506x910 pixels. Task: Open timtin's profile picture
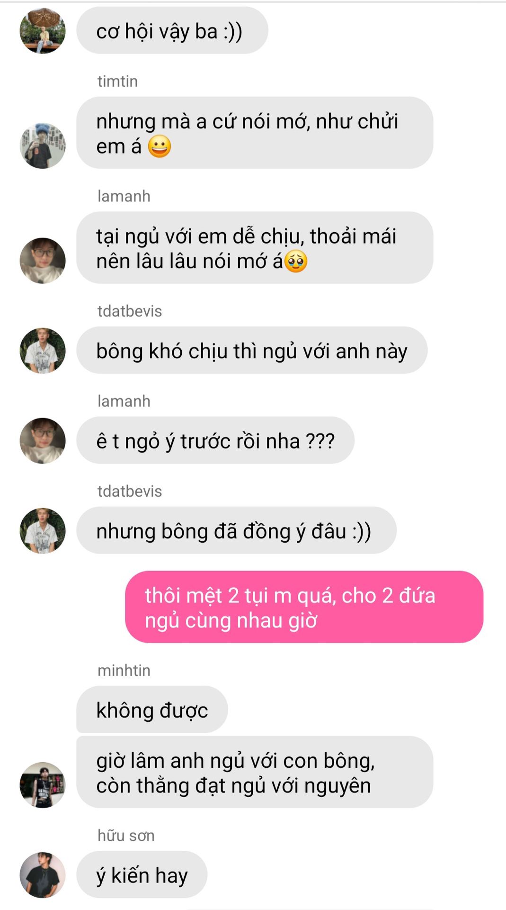tap(43, 146)
